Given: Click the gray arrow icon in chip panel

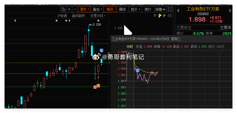Looking at the screenshot, I should coord(165,15).
